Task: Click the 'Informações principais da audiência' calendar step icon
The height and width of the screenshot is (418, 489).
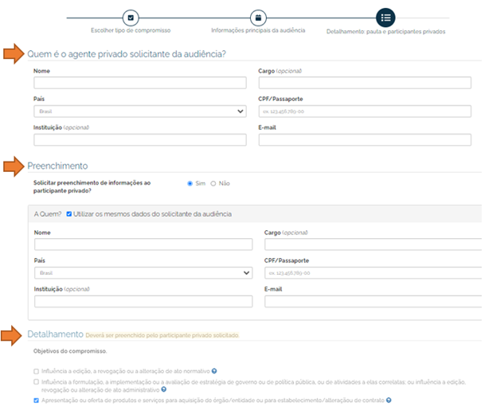Action: (257, 18)
